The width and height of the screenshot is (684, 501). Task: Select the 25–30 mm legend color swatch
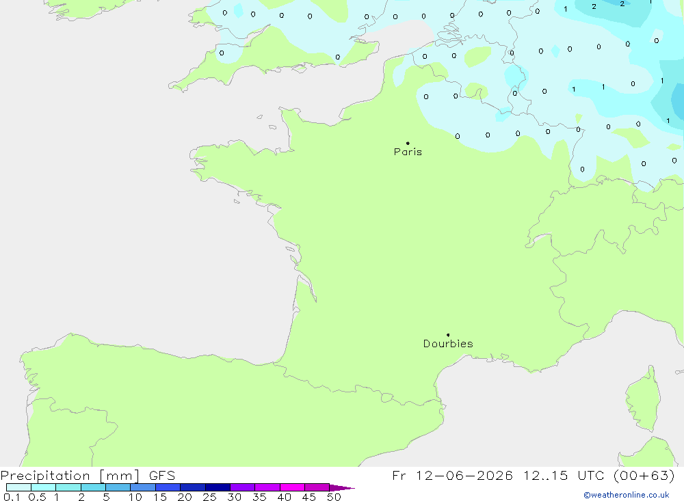(218, 487)
